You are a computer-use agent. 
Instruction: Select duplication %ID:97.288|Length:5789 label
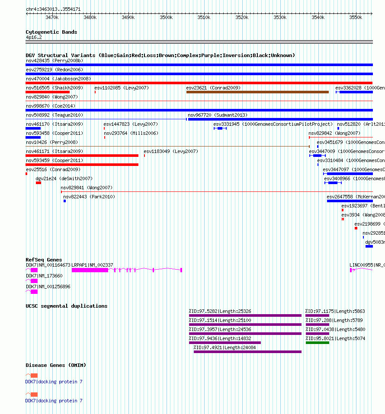click(334, 320)
